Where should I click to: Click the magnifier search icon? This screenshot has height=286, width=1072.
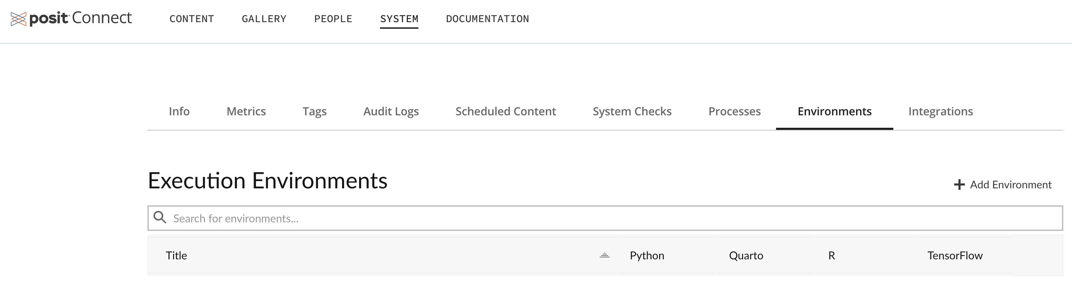[160, 217]
